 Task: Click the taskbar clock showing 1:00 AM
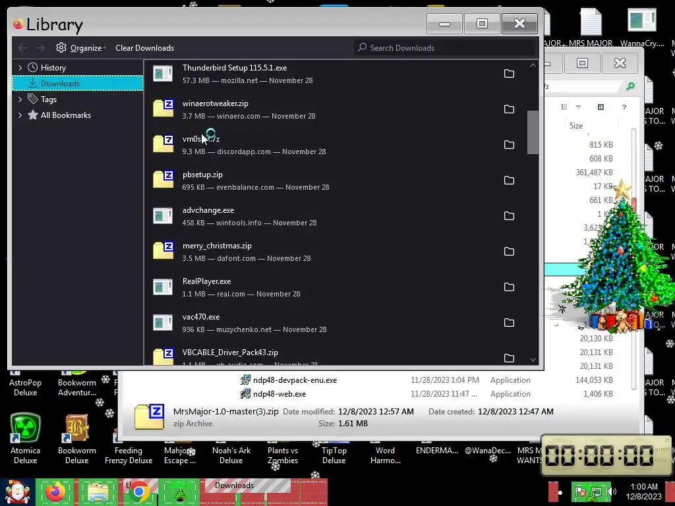(643, 492)
